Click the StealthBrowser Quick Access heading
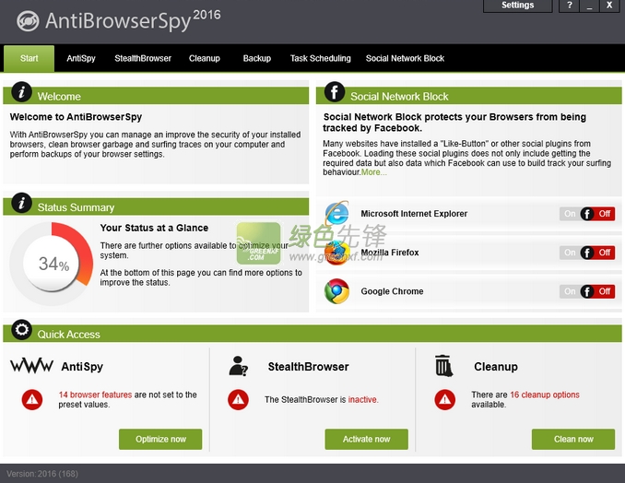625x483 pixels. (x=308, y=367)
